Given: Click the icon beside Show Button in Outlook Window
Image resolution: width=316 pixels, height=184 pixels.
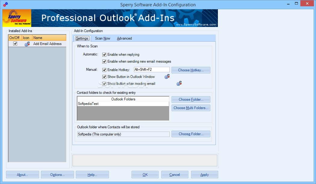Looking at the screenshot, I should [167, 76].
